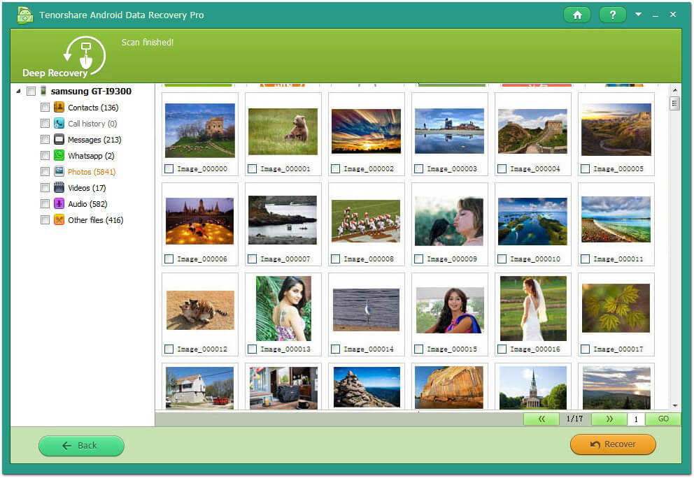
Task: Open the Messages (213) category
Action: (94, 140)
